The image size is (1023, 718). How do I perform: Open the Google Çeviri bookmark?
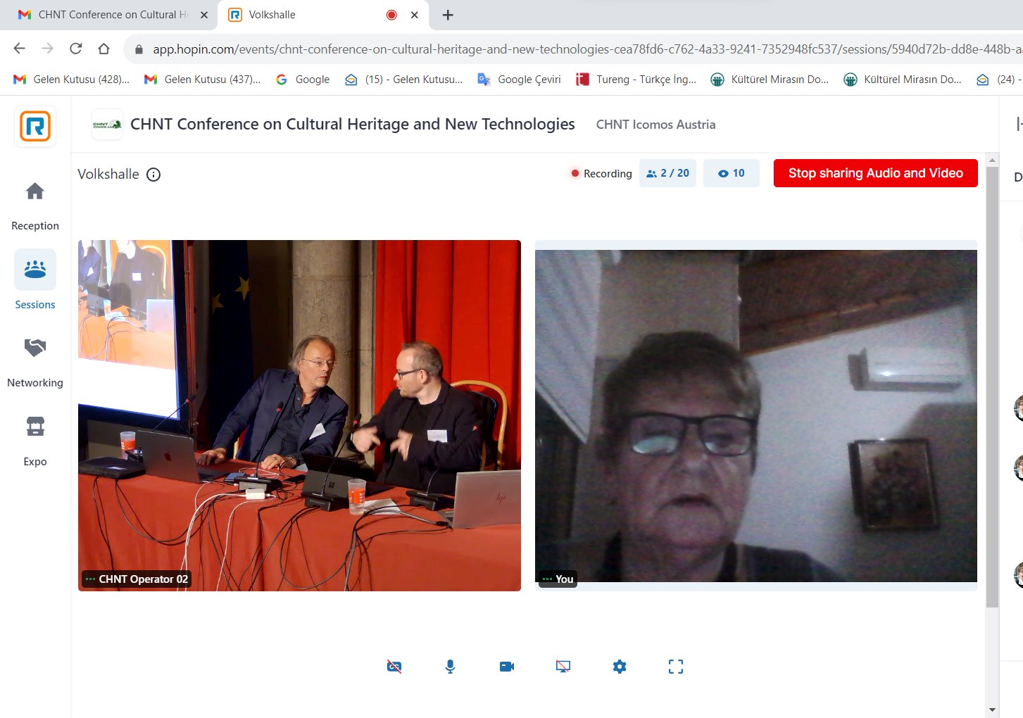coord(520,80)
